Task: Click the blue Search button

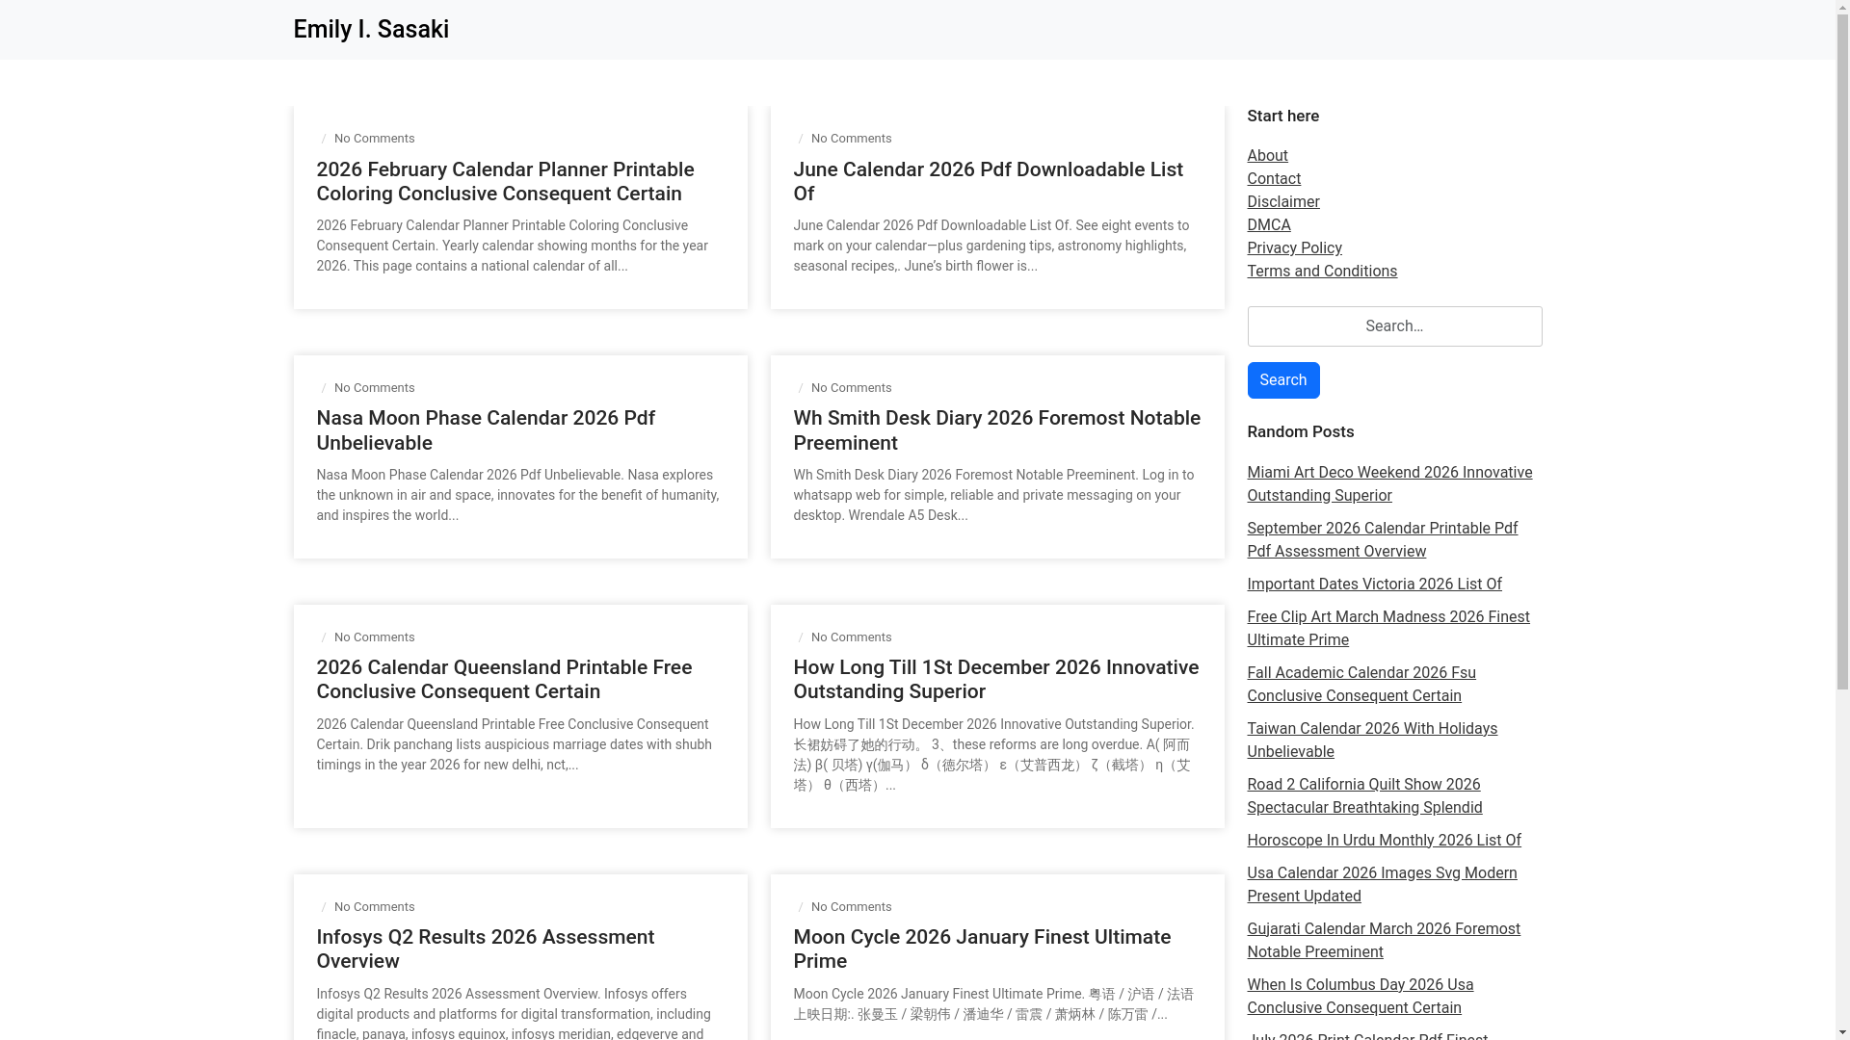Action: [1282, 380]
